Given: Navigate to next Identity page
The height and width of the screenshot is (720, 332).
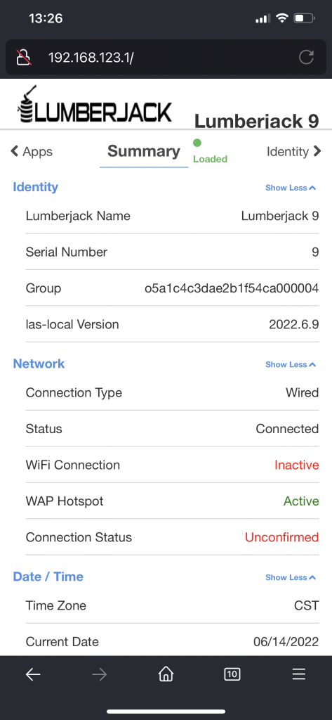Looking at the screenshot, I should [294, 152].
